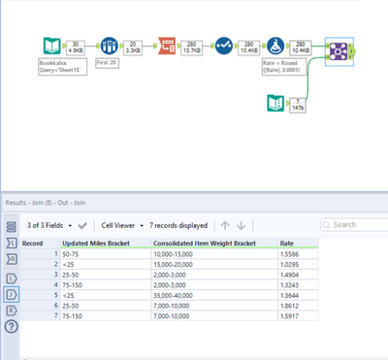
Task: Click the Consolidated Item Weight Bracket header
Action: point(214,244)
